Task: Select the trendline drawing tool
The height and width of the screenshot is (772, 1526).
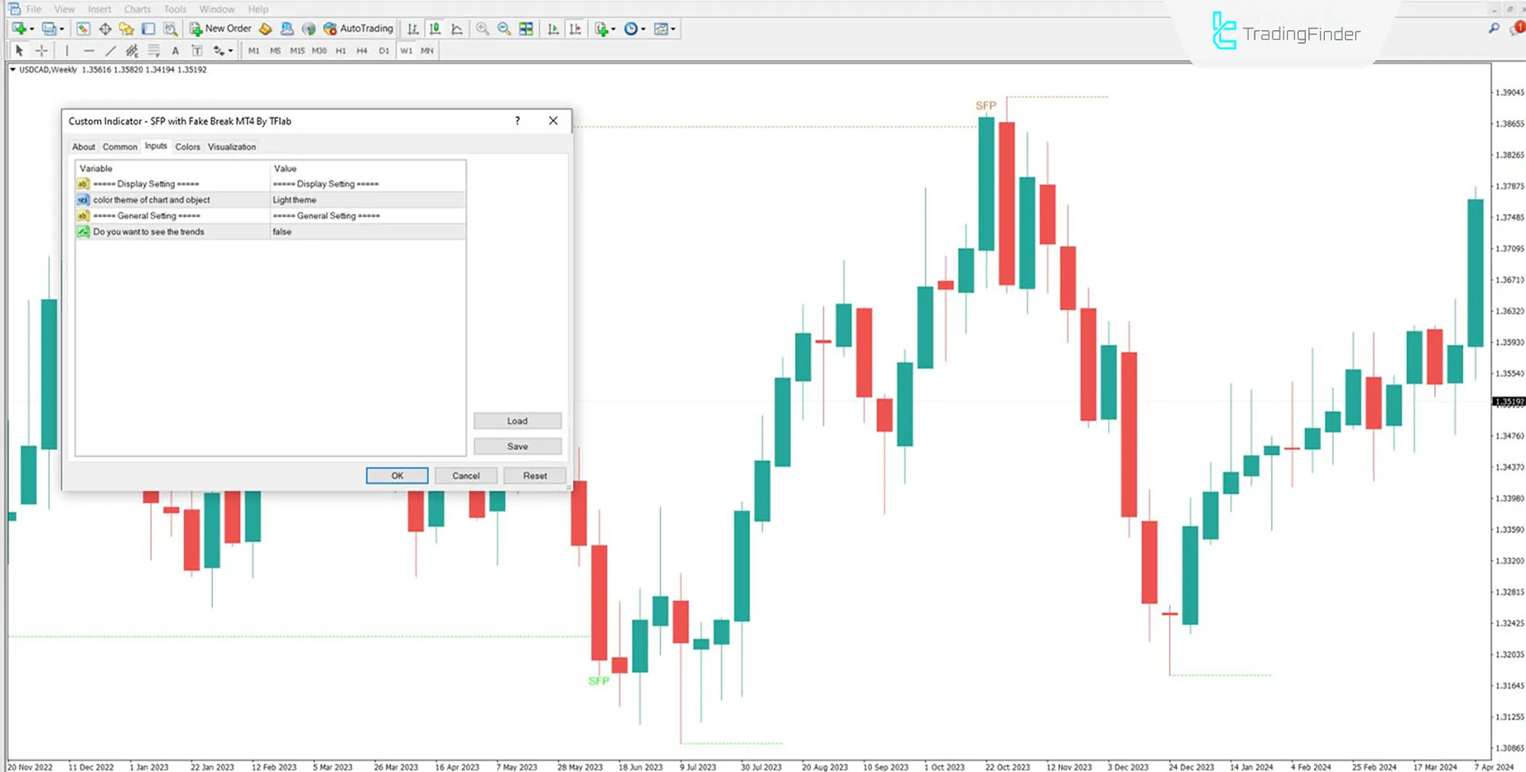Action: [x=110, y=51]
